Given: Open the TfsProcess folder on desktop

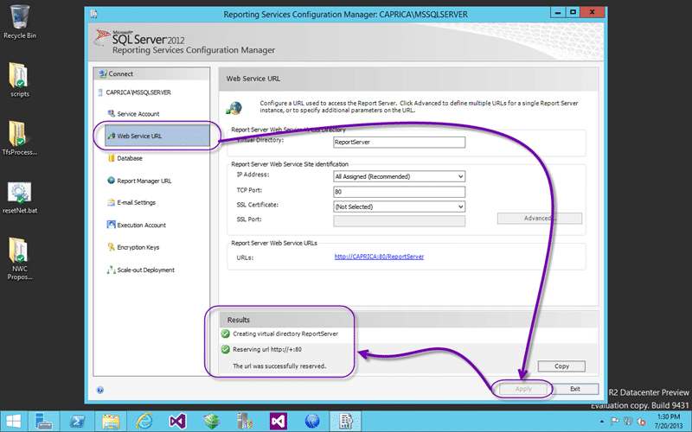Looking at the screenshot, I should (x=19, y=138).
